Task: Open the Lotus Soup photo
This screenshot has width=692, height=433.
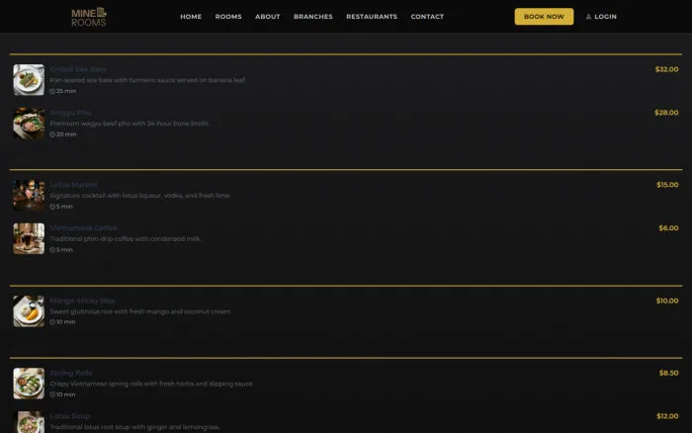Action: pyautogui.click(x=29, y=422)
